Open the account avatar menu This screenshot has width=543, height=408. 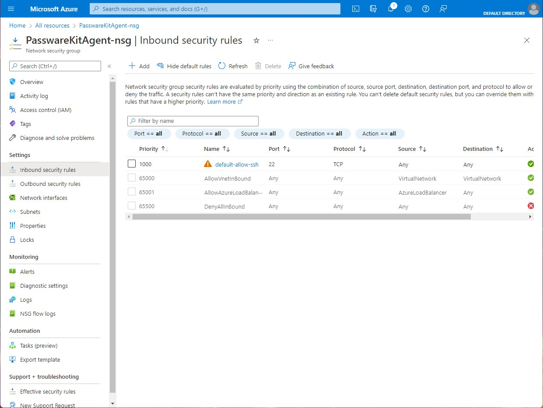pos(533,8)
